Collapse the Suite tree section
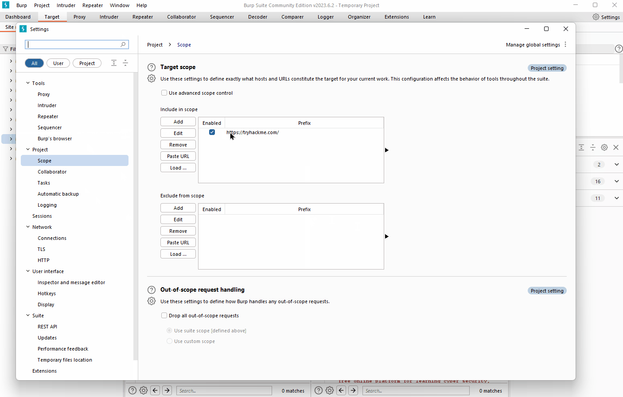Viewport: 623px width, 397px height. 28,316
